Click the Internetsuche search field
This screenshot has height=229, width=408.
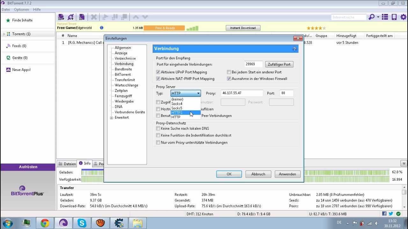pos(349,17)
